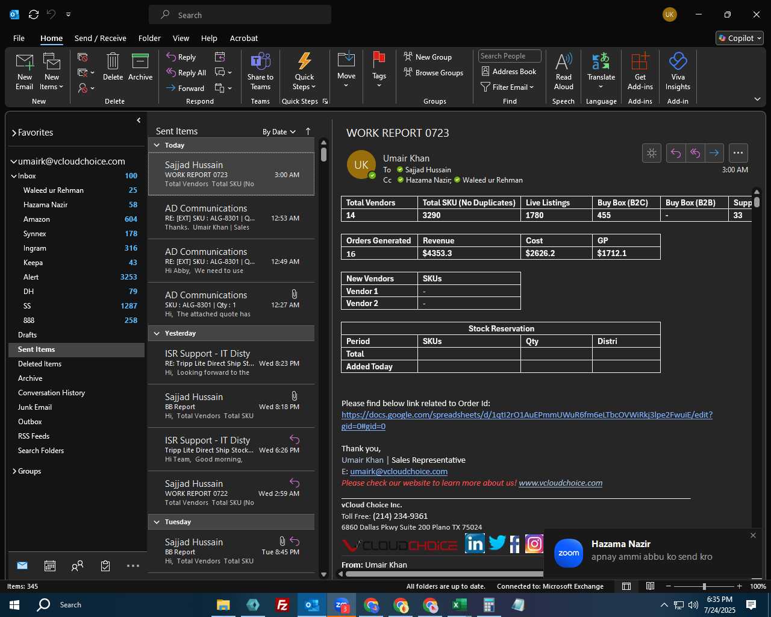Click Reply All arrow in reading pane
This screenshot has width=771, height=617.
click(695, 153)
